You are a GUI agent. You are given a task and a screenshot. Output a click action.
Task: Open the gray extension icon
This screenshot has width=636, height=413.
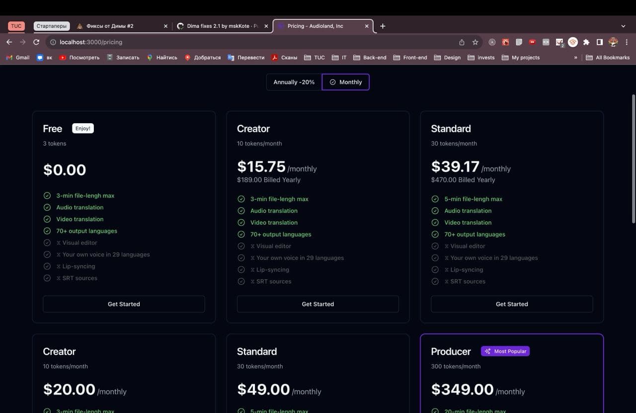[x=546, y=42]
